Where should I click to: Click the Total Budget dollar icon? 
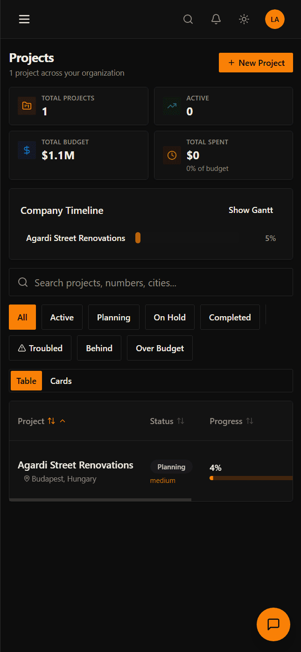click(27, 150)
